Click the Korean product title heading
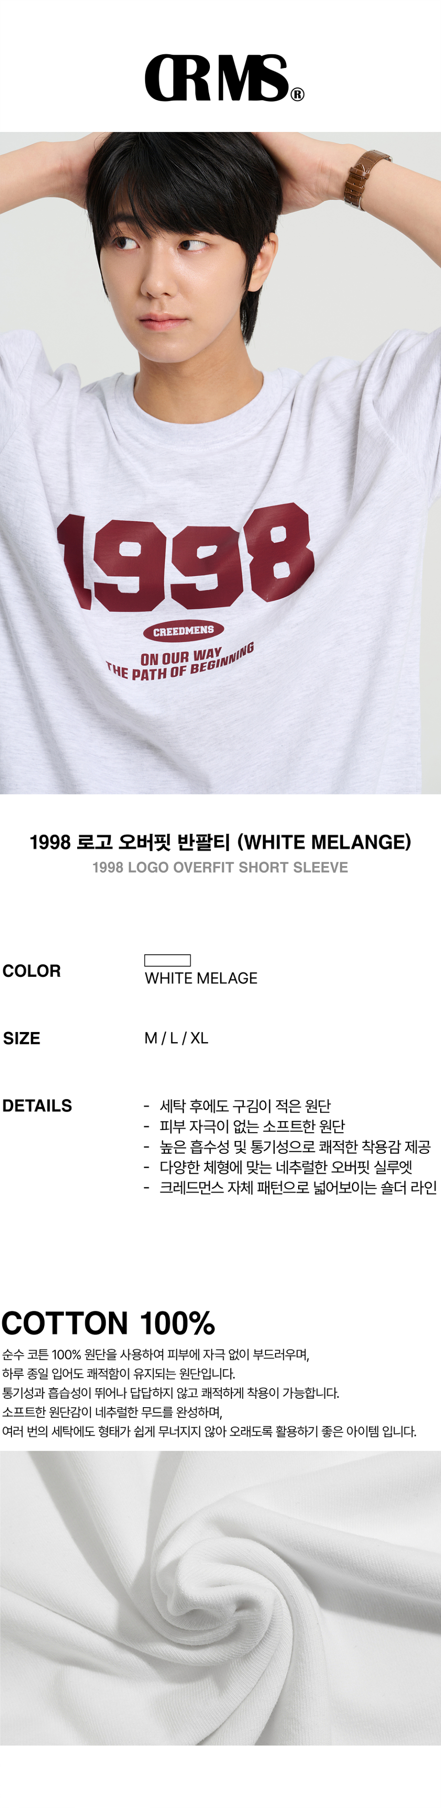Screen dimensions: 441x1808 click(220, 842)
